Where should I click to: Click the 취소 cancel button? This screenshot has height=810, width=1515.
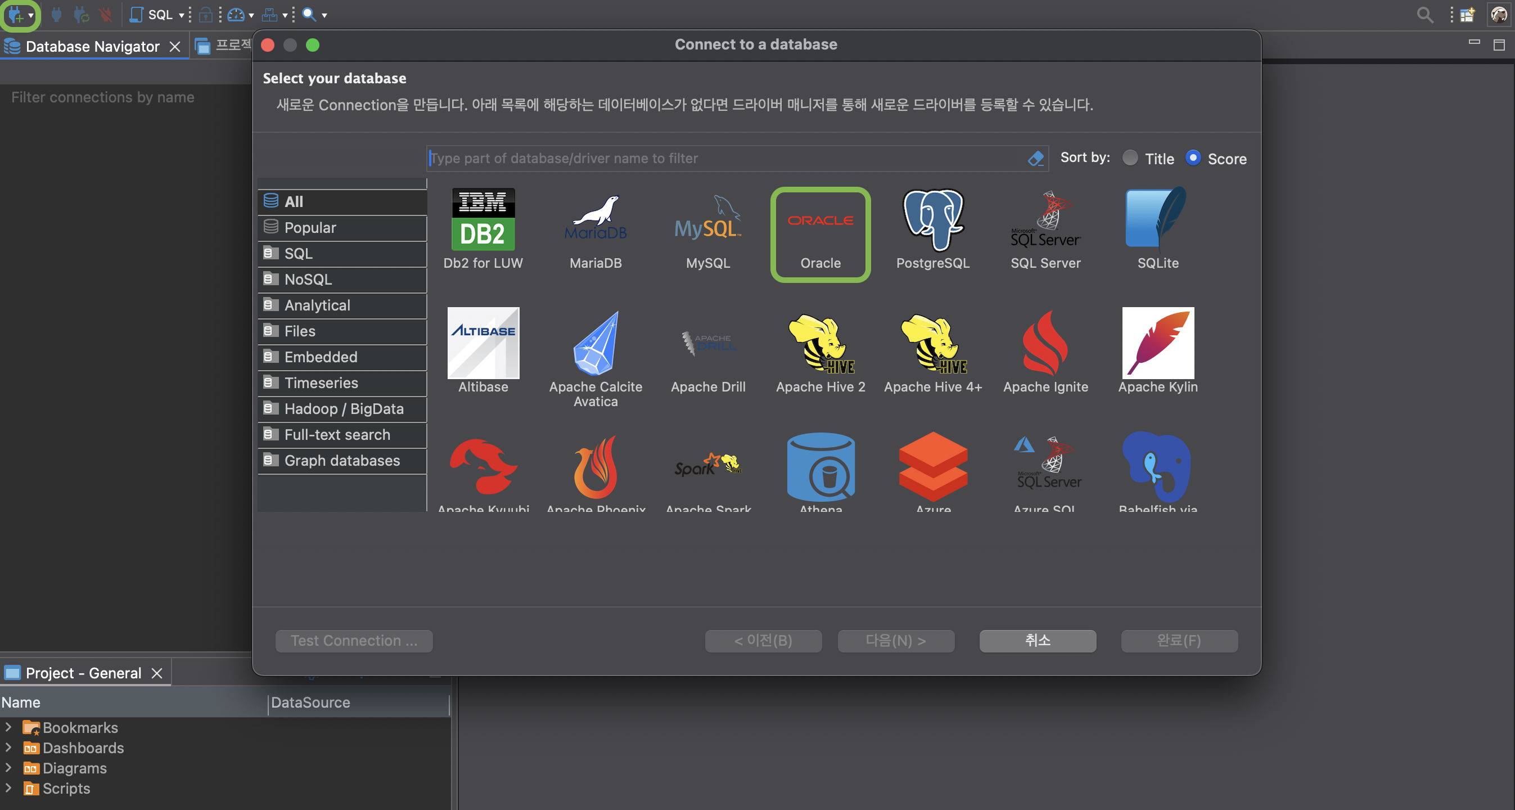point(1038,641)
